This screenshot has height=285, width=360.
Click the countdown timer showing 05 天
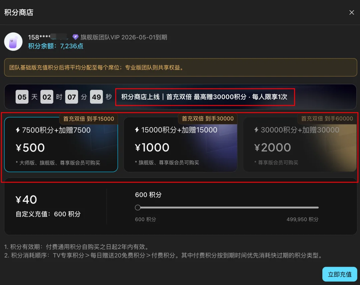[x=22, y=97]
